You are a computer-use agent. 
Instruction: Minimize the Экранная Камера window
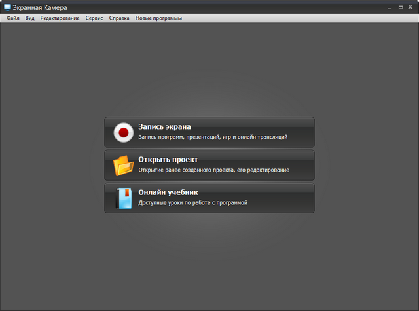point(389,7)
